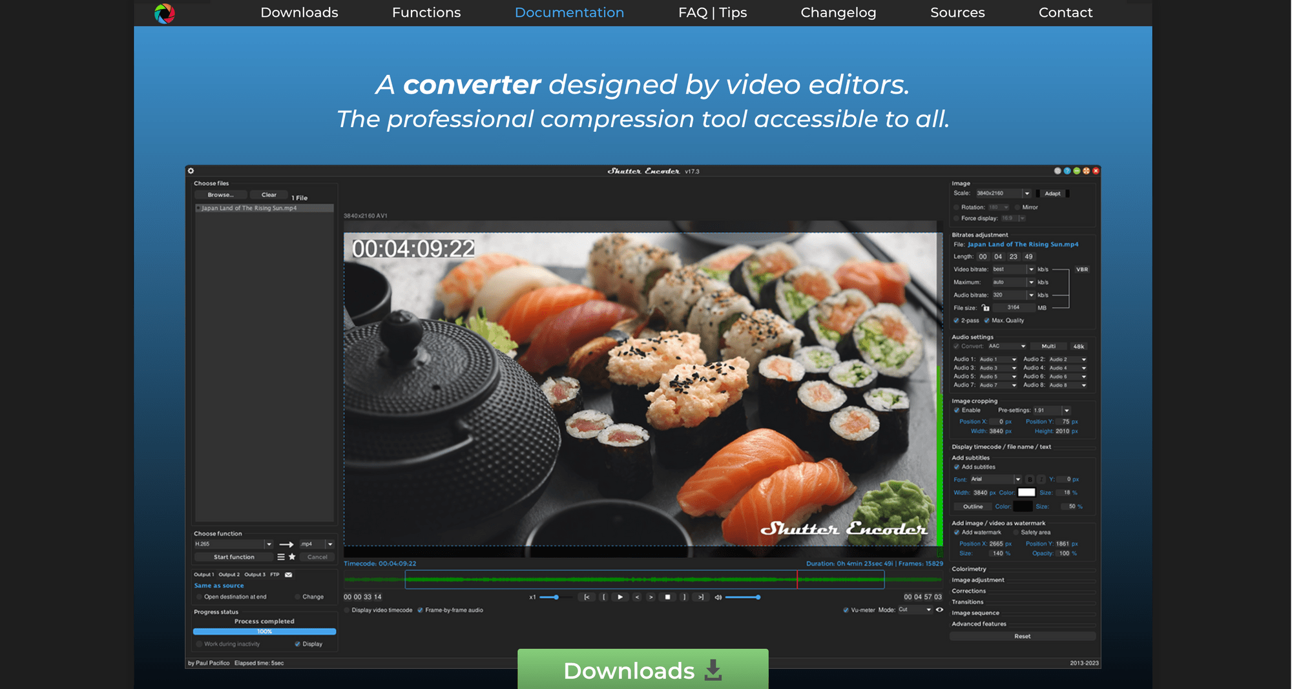Open the Scale 3840x2160 dropdown
This screenshot has width=1292, height=689.
[1003, 193]
